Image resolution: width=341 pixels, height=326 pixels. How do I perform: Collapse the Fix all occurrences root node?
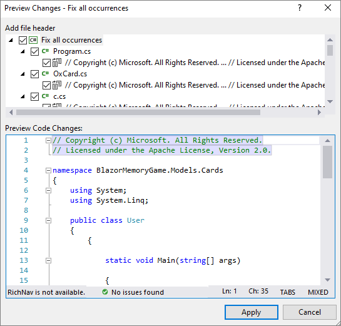(x=11, y=40)
